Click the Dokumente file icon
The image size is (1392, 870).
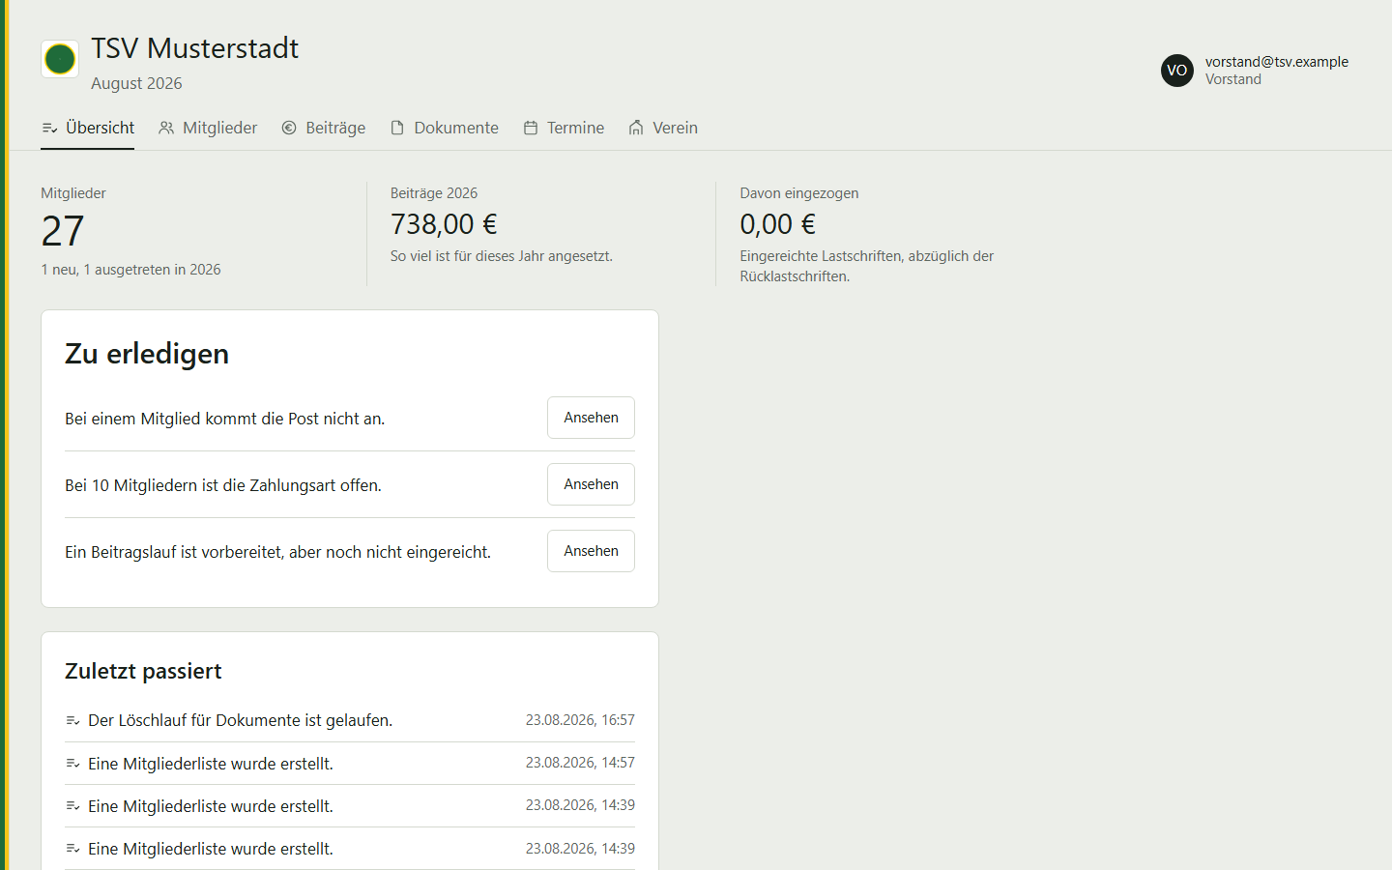[x=397, y=128]
